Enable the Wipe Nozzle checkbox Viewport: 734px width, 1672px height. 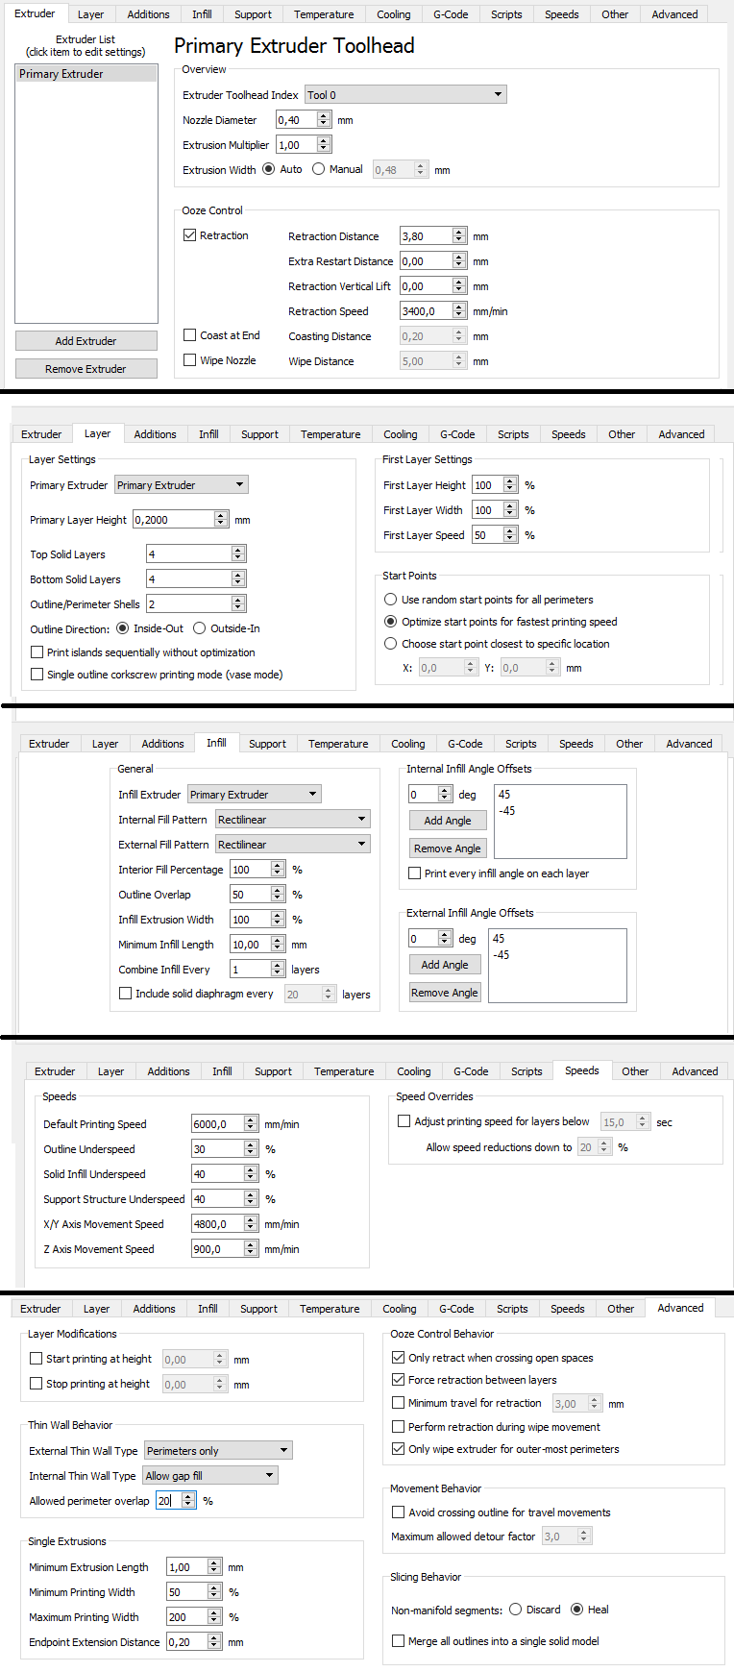point(190,360)
